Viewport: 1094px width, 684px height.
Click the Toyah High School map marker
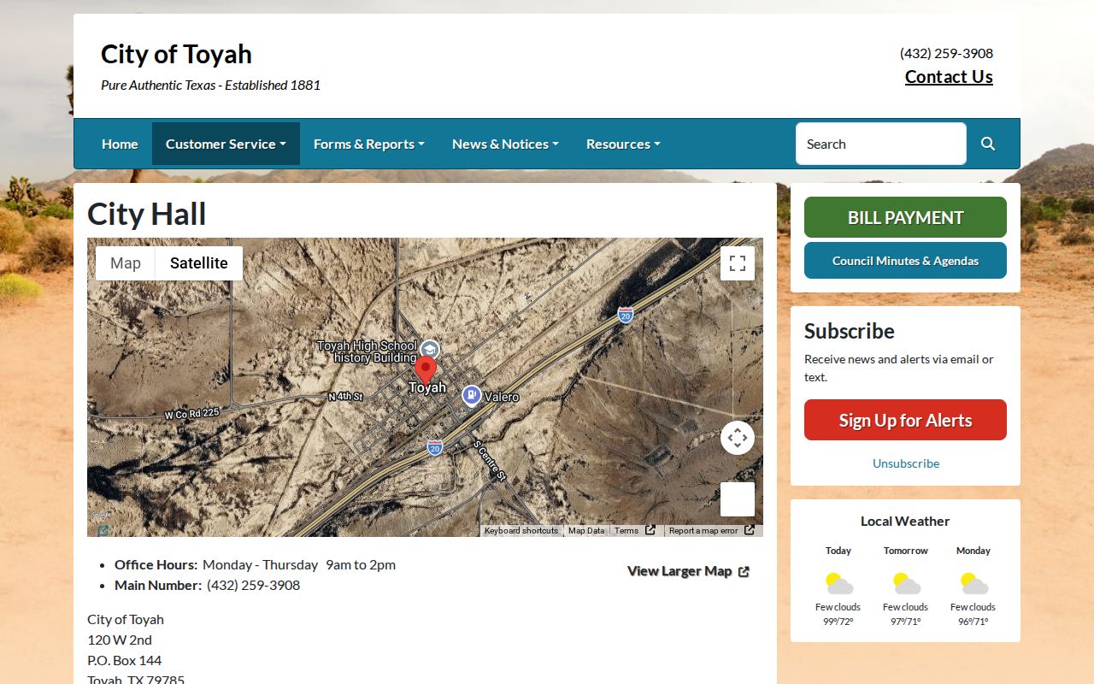point(430,350)
